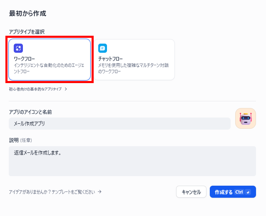Select the チャットフロー app type card
Screen dimensions: 266x216
coord(134,59)
